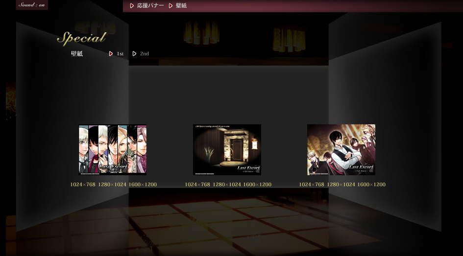Get the club entrance wallpaper in 1024×768
Image resolution: width=463 pixels, height=256 pixels.
point(197,185)
